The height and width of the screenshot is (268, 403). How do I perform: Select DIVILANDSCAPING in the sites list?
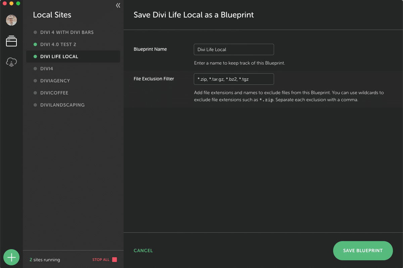point(62,105)
